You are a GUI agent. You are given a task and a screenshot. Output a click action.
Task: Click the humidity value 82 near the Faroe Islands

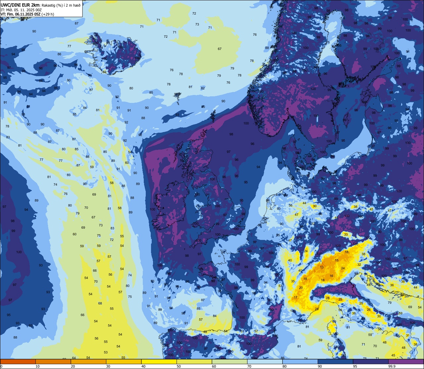203,88
